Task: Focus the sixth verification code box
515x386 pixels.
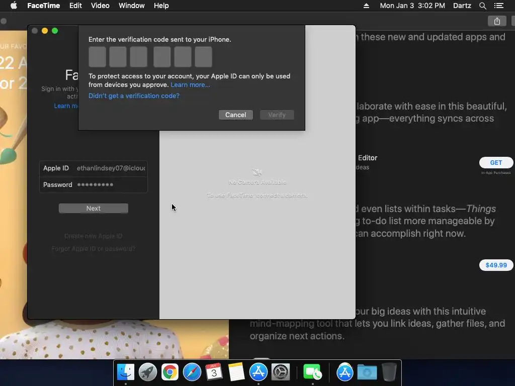Action: [x=203, y=57]
